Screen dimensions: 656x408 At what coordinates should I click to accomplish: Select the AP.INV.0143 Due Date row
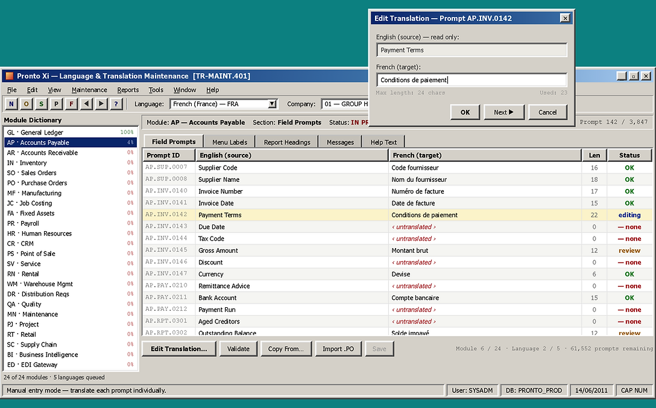pos(397,226)
